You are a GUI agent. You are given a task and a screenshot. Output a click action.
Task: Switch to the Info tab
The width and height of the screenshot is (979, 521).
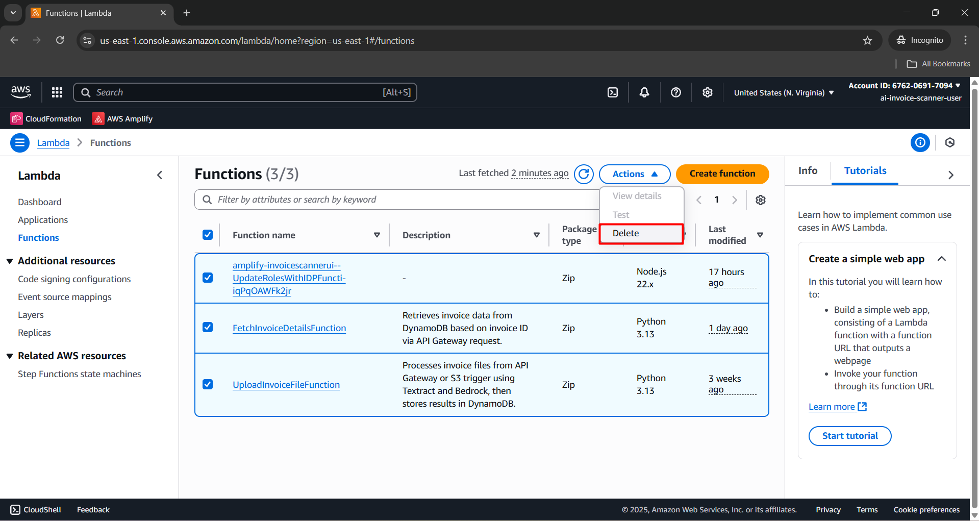click(x=808, y=171)
